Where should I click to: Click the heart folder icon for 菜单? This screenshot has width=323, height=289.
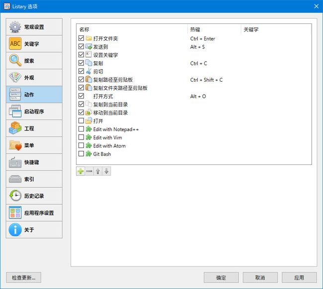(15, 145)
